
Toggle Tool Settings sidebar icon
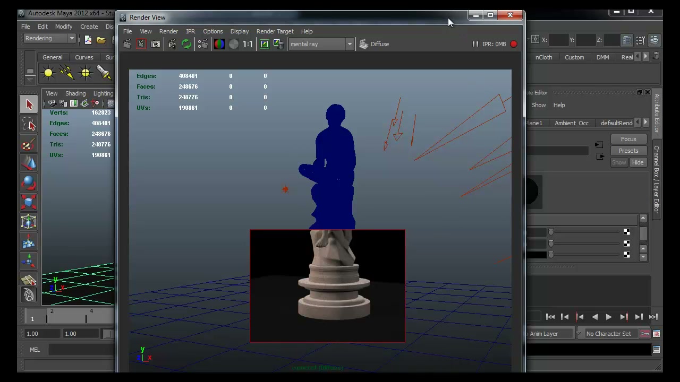[x=641, y=40]
